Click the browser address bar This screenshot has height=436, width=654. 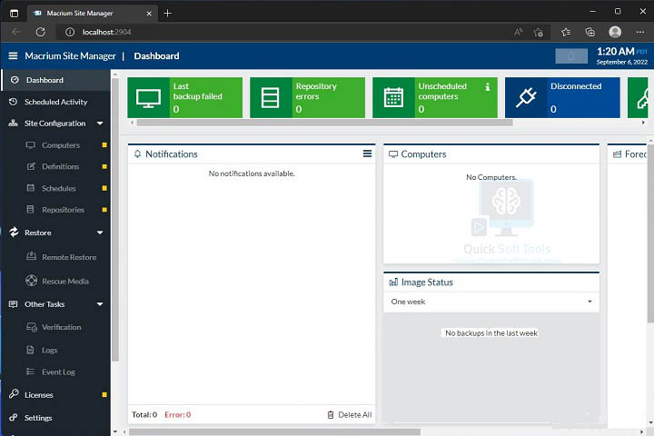click(x=283, y=32)
